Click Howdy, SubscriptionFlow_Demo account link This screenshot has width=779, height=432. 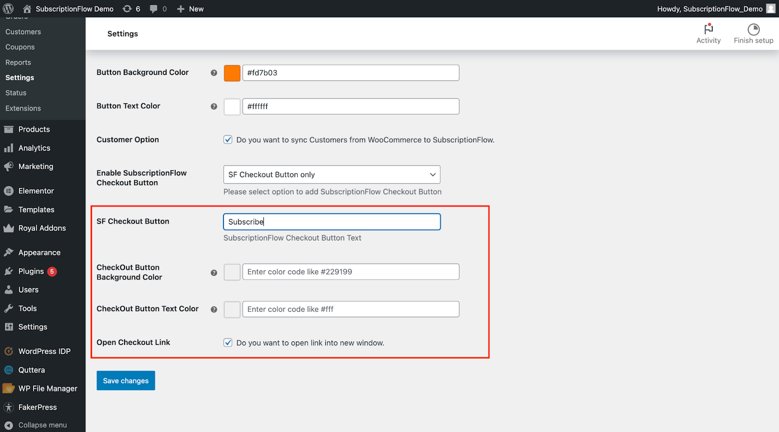tap(710, 9)
